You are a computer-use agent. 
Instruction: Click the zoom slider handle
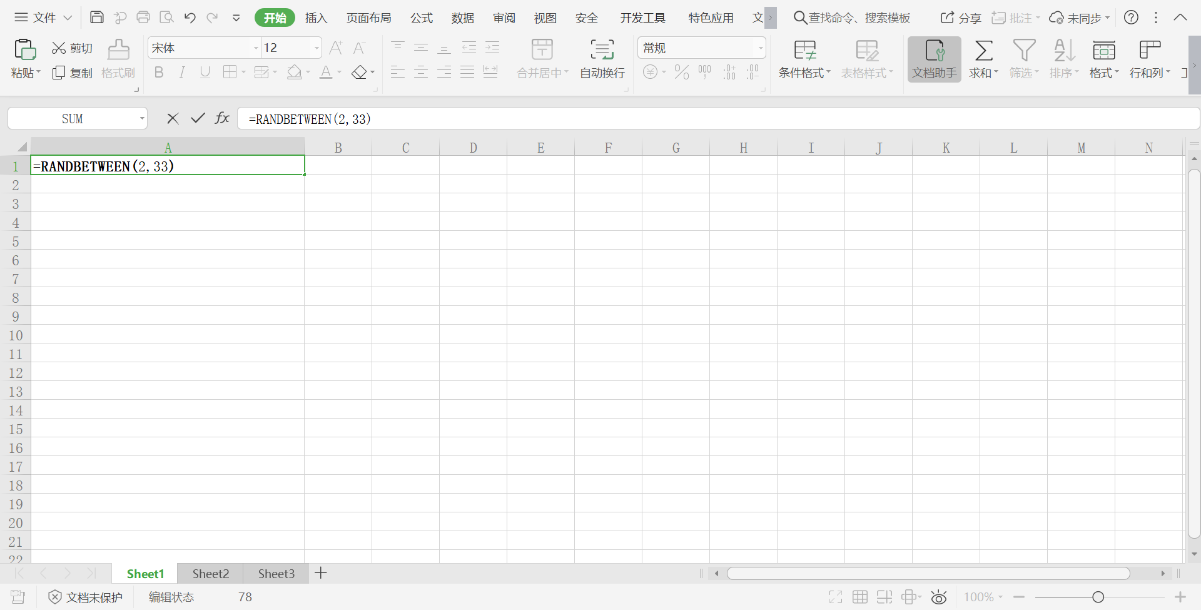(x=1098, y=597)
